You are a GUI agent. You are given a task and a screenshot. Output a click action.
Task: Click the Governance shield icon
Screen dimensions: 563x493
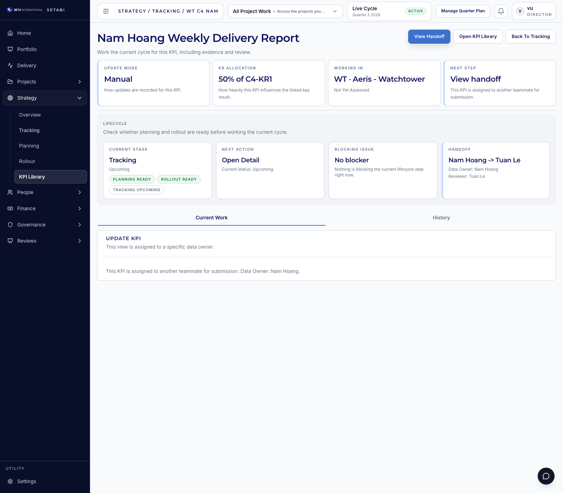point(10,225)
